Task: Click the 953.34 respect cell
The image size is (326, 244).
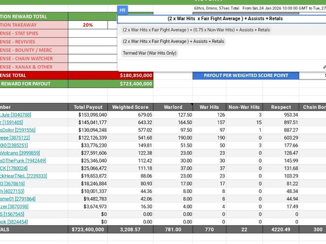Action: click(x=281, y=115)
